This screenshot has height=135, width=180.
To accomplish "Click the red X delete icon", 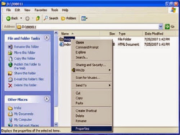I will point(10,85).
